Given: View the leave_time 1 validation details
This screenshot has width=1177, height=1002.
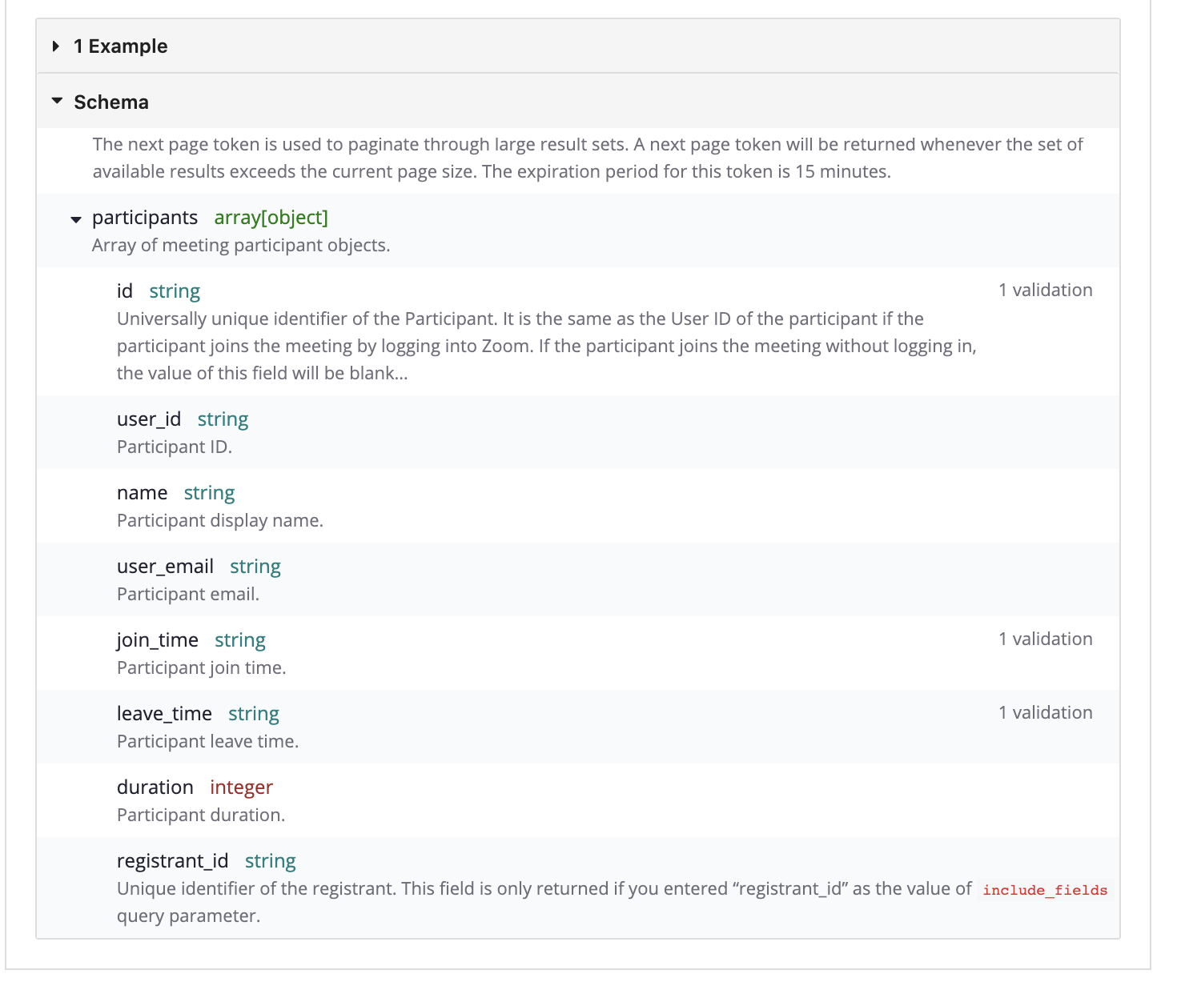Looking at the screenshot, I should click(1045, 713).
